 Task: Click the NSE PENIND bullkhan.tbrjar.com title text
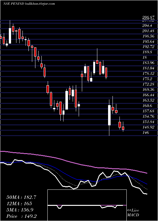[29, 4]
